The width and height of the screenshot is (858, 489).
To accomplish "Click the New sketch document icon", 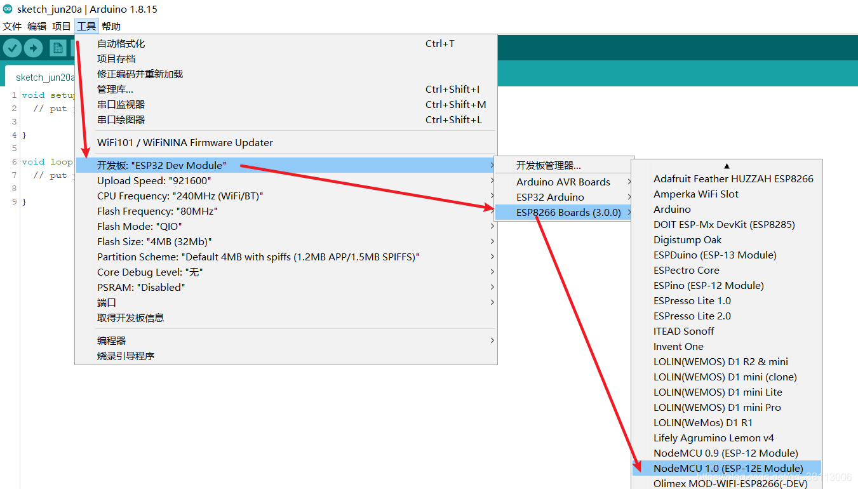I will (x=58, y=48).
